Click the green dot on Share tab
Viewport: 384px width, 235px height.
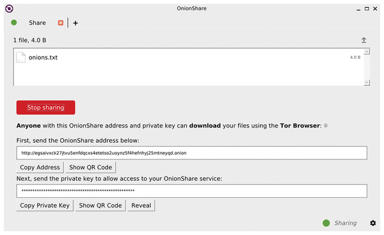[14, 22]
